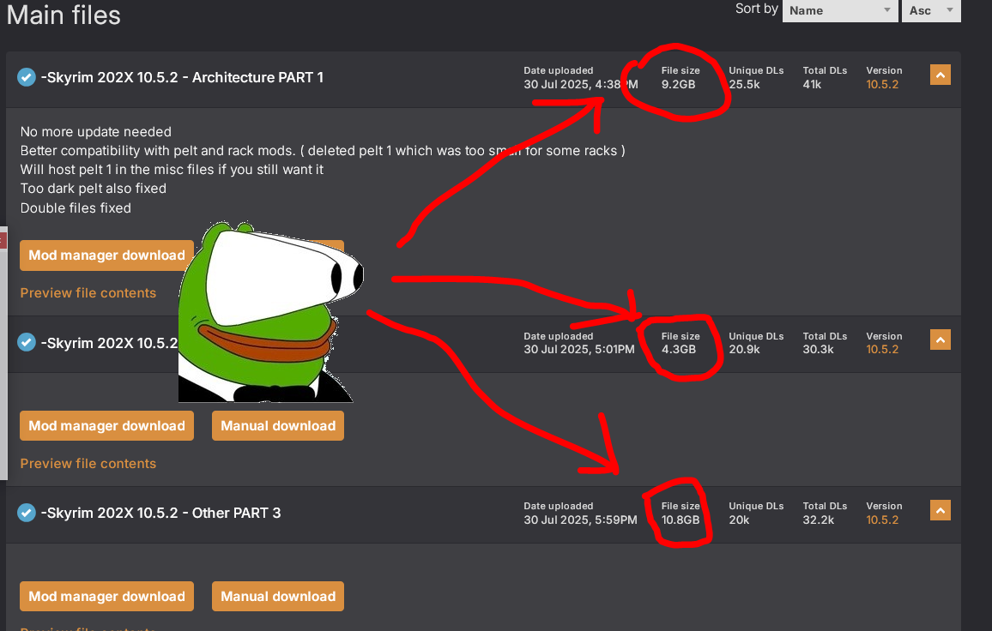Click the 10.8GB file size value
The image size is (992, 631).
click(680, 520)
